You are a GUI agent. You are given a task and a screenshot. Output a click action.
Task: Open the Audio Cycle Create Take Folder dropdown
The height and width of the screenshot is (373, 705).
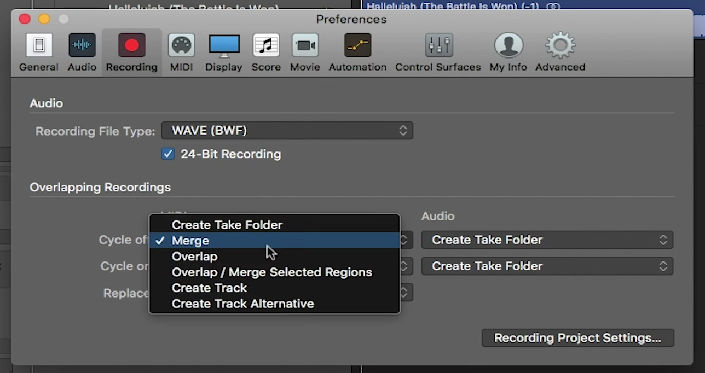[x=546, y=240]
